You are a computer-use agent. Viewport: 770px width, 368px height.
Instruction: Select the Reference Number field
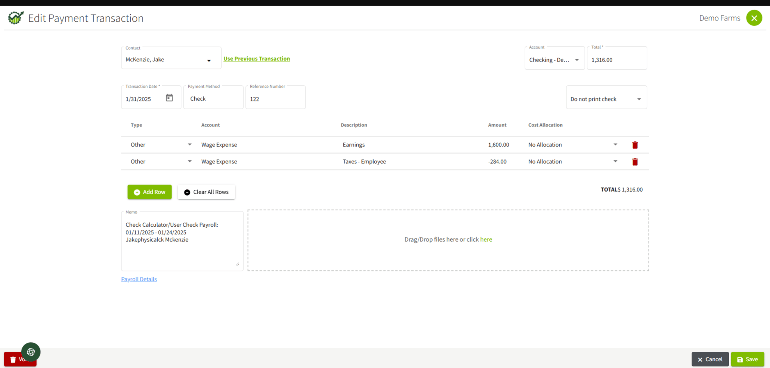275,99
